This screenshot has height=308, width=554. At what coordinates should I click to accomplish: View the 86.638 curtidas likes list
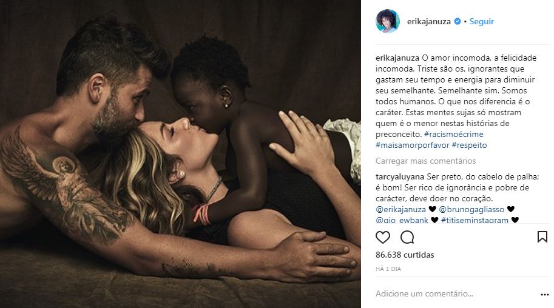pyautogui.click(x=405, y=255)
